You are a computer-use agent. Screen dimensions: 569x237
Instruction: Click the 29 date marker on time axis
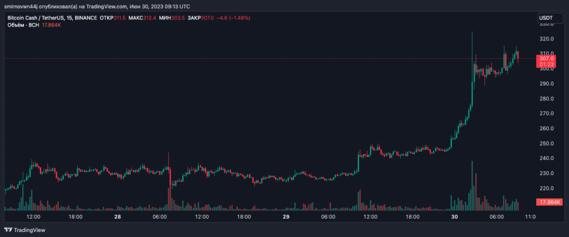tap(286, 217)
